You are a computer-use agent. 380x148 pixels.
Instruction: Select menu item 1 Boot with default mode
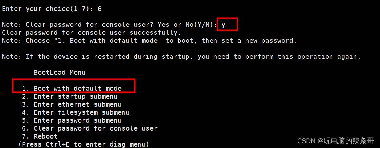tap(71, 89)
